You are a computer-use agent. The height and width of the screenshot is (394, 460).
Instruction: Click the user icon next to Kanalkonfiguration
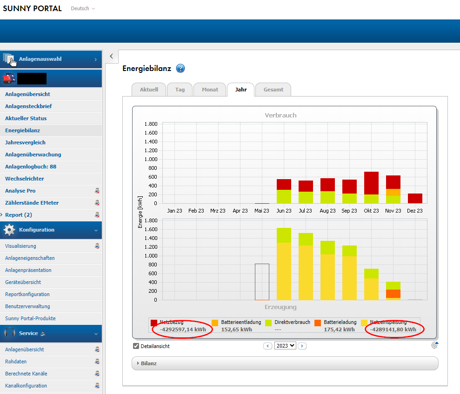(97, 386)
